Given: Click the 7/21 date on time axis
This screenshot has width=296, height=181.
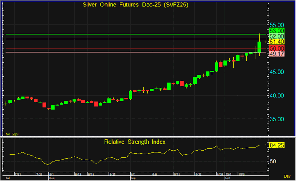Looking at the screenshot, I should point(18,174).
